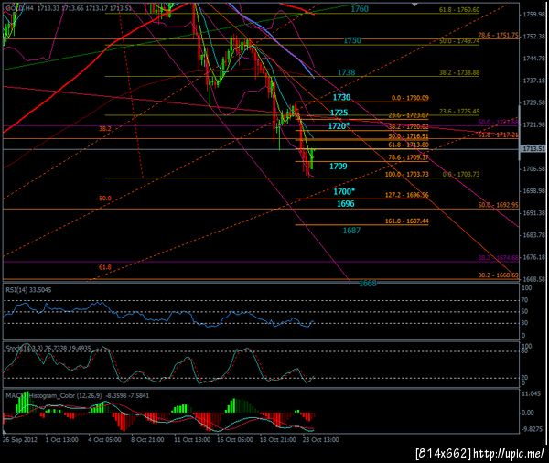Click the '1759.98' price axis value

(534, 15)
